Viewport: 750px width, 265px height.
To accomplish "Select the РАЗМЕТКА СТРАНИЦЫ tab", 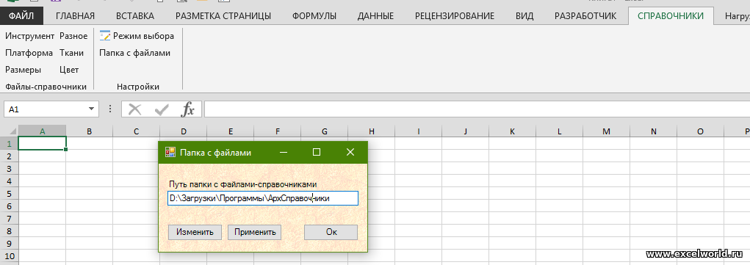I will click(x=223, y=16).
